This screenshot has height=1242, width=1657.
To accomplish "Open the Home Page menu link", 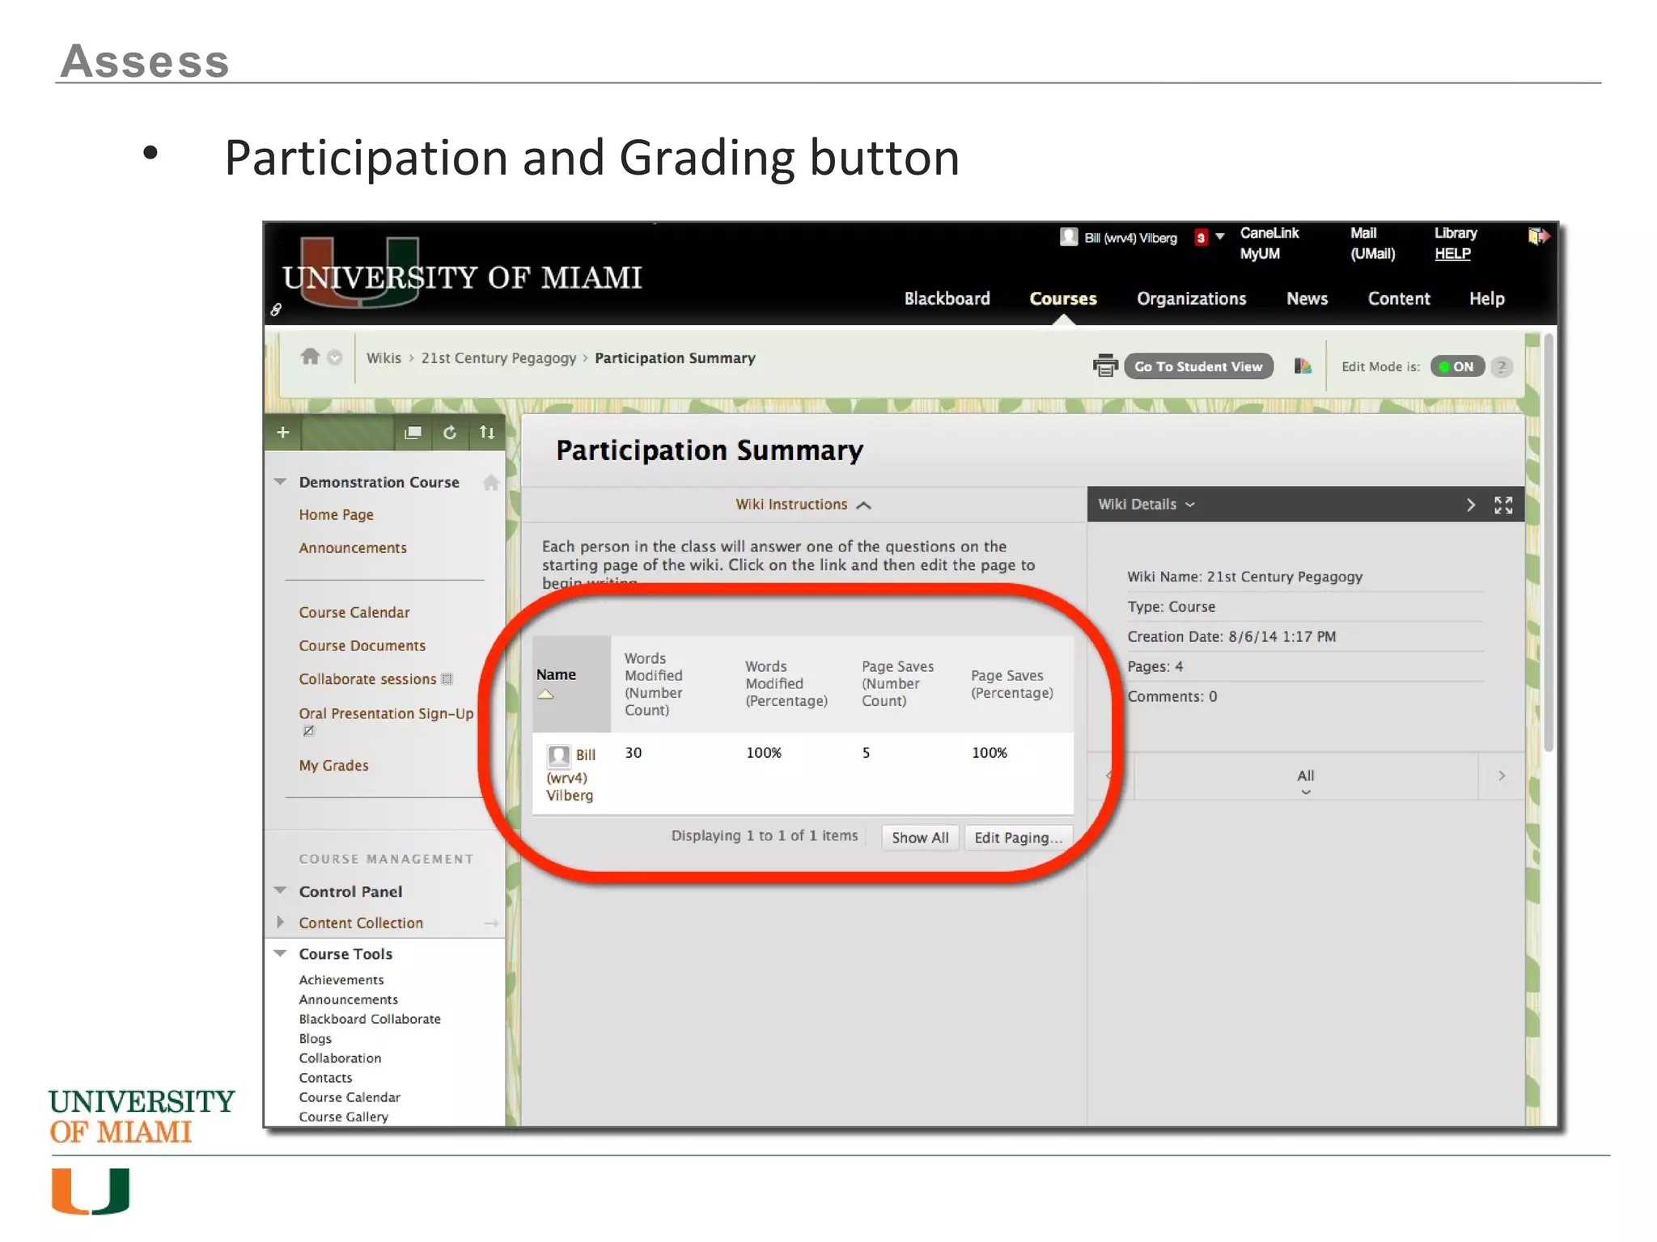I will (x=336, y=515).
